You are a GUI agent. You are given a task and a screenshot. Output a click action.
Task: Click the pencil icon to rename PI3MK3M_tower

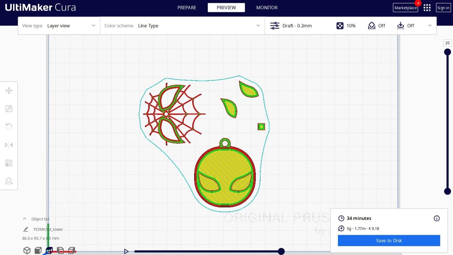[26, 229]
